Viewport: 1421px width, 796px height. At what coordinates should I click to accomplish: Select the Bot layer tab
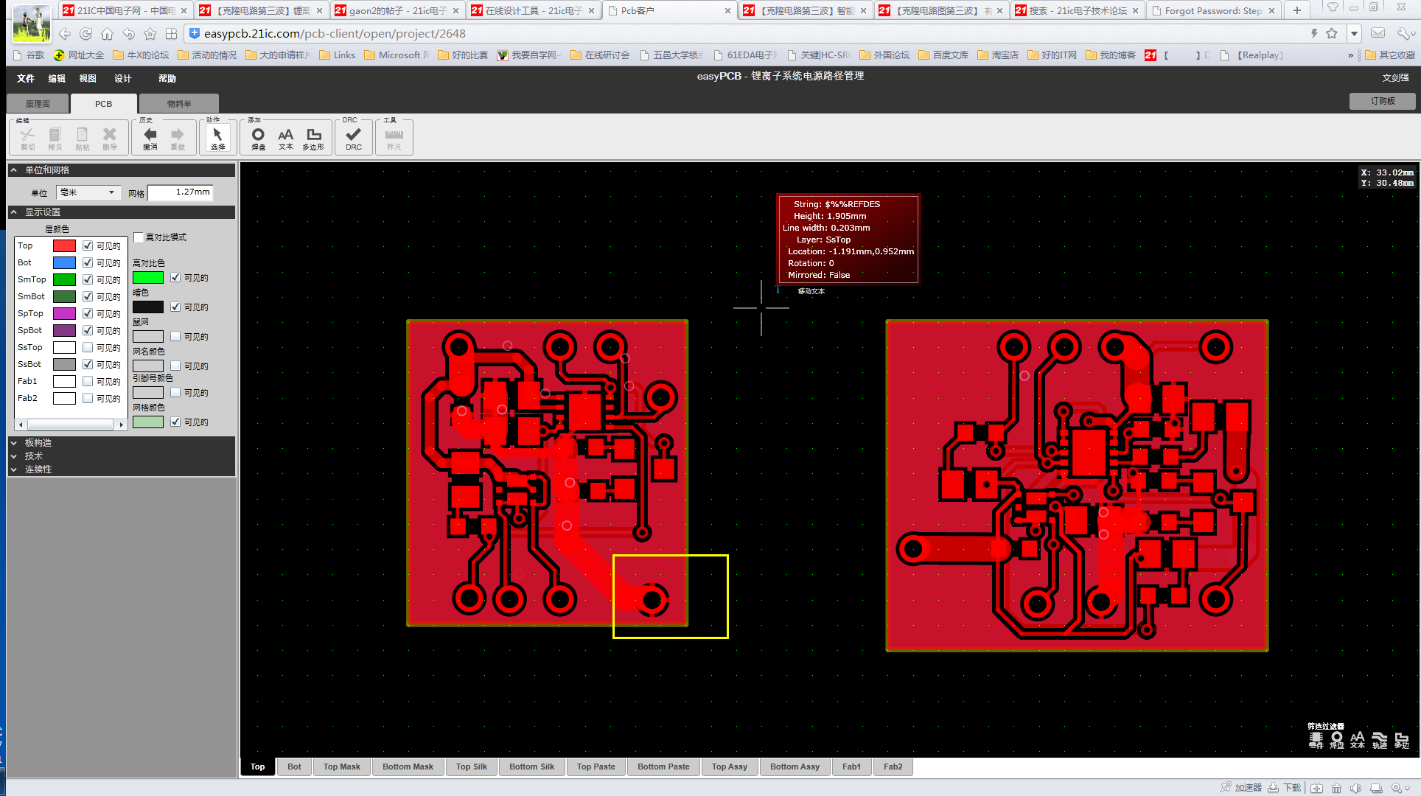[294, 767]
